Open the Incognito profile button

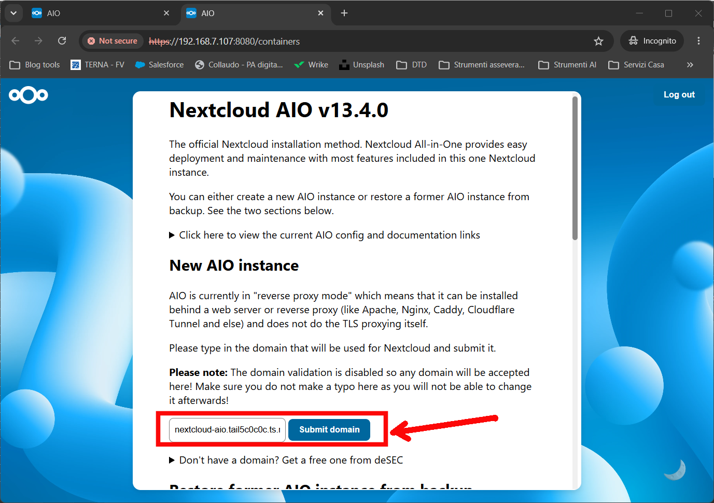point(652,41)
